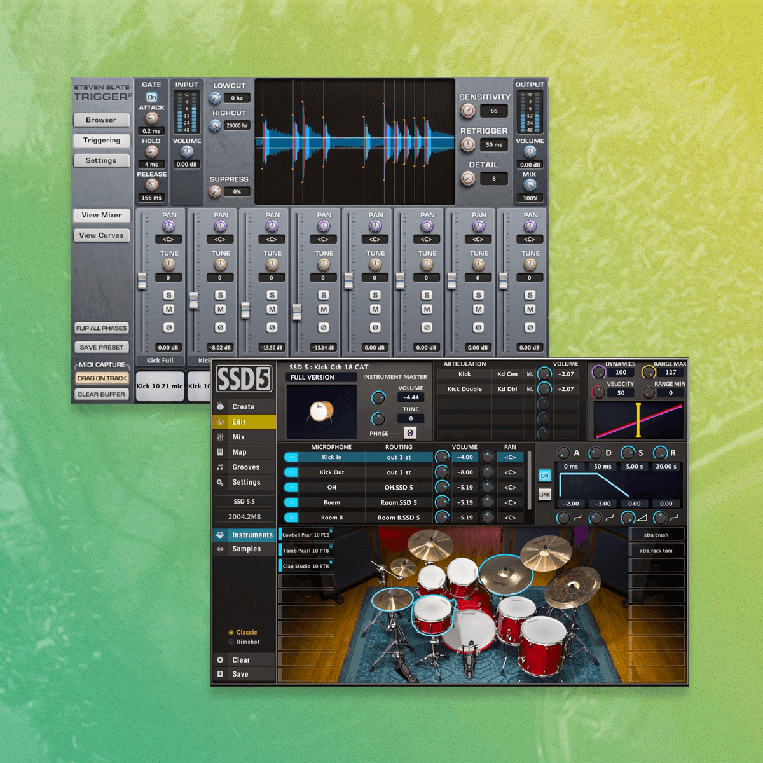This screenshot has width=763, height=763.
Task: Click the Kick Full channel volume fader
Action: [x=142, y=280]
